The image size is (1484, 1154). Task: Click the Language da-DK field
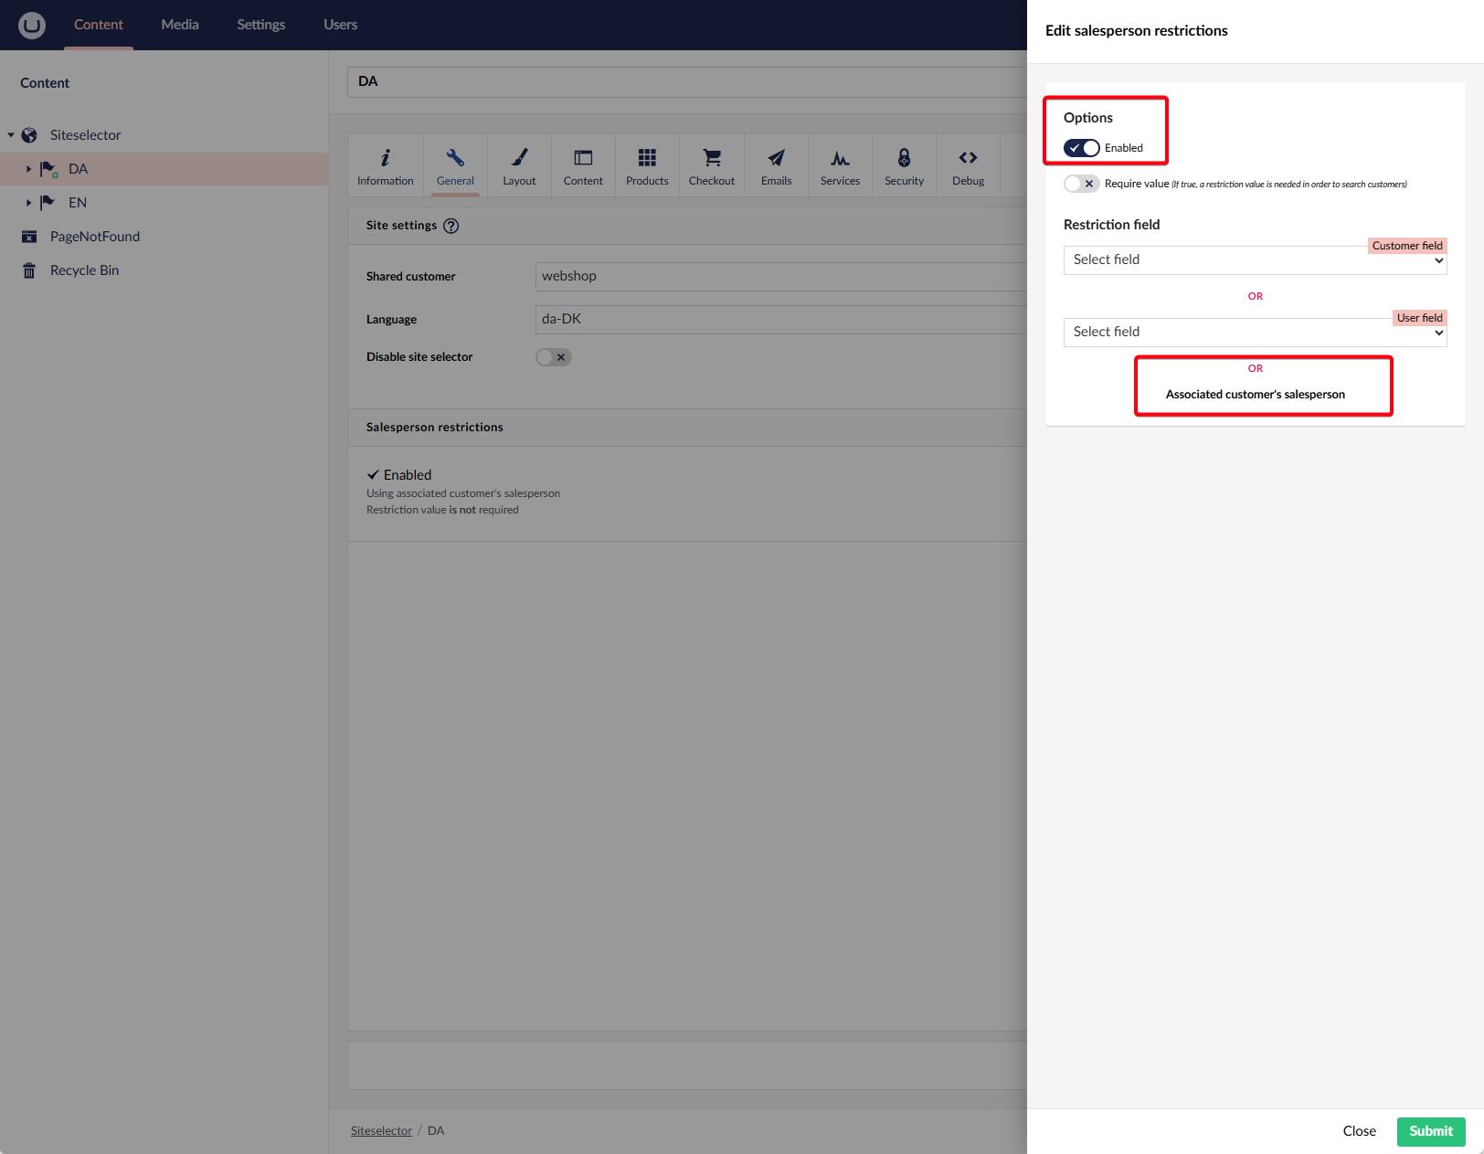tap(781, 319)
